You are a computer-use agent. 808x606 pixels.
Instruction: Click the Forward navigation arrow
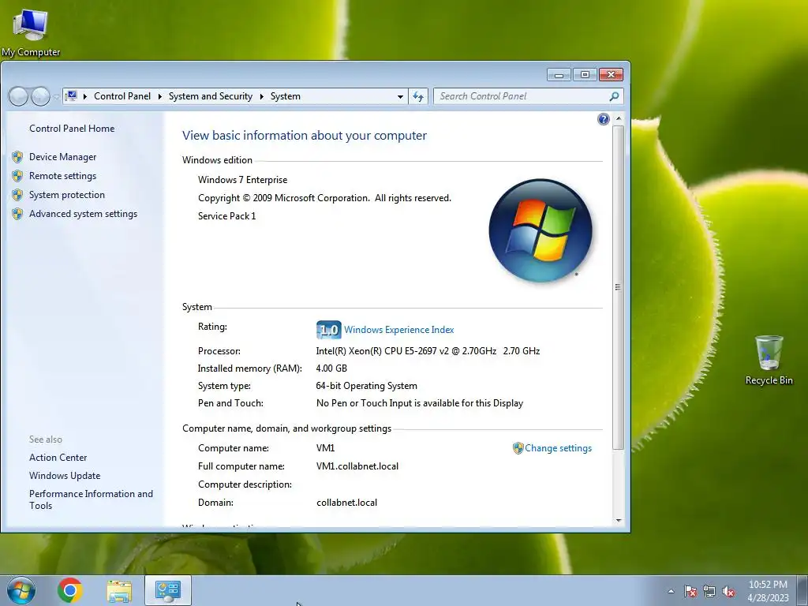tap(39, 96)
